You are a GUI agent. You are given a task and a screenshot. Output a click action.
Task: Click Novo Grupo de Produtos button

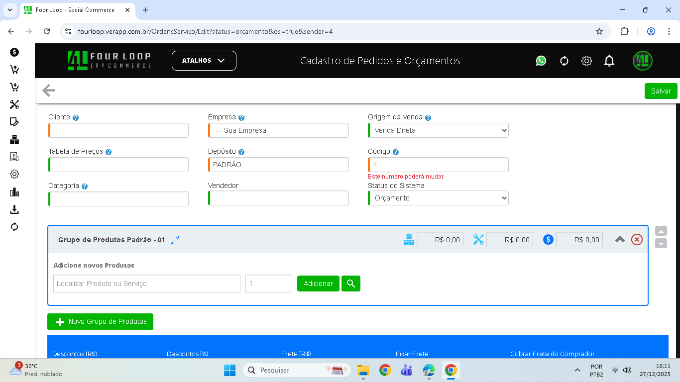100,322
